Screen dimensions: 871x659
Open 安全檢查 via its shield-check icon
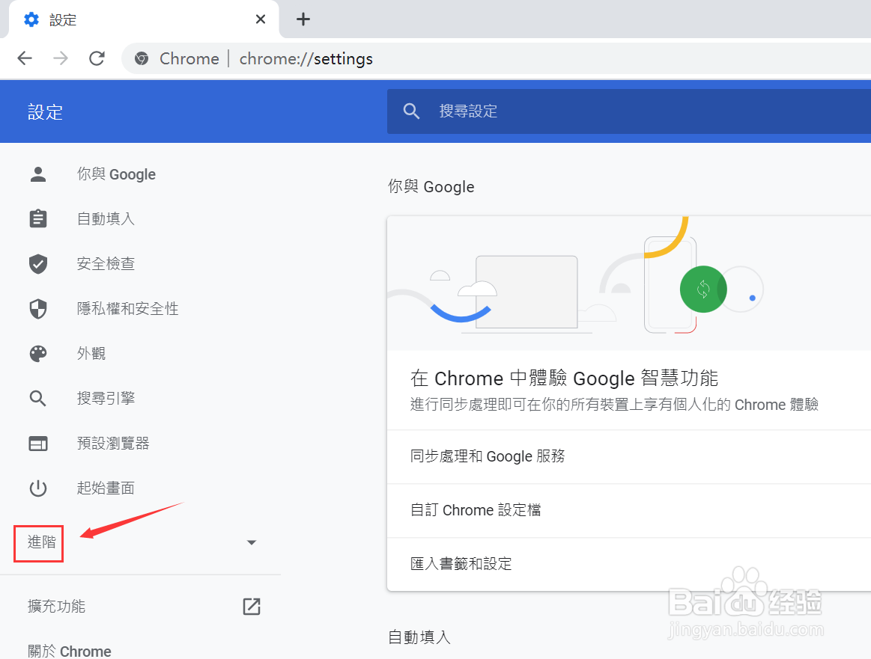click(x=38, y=263)
